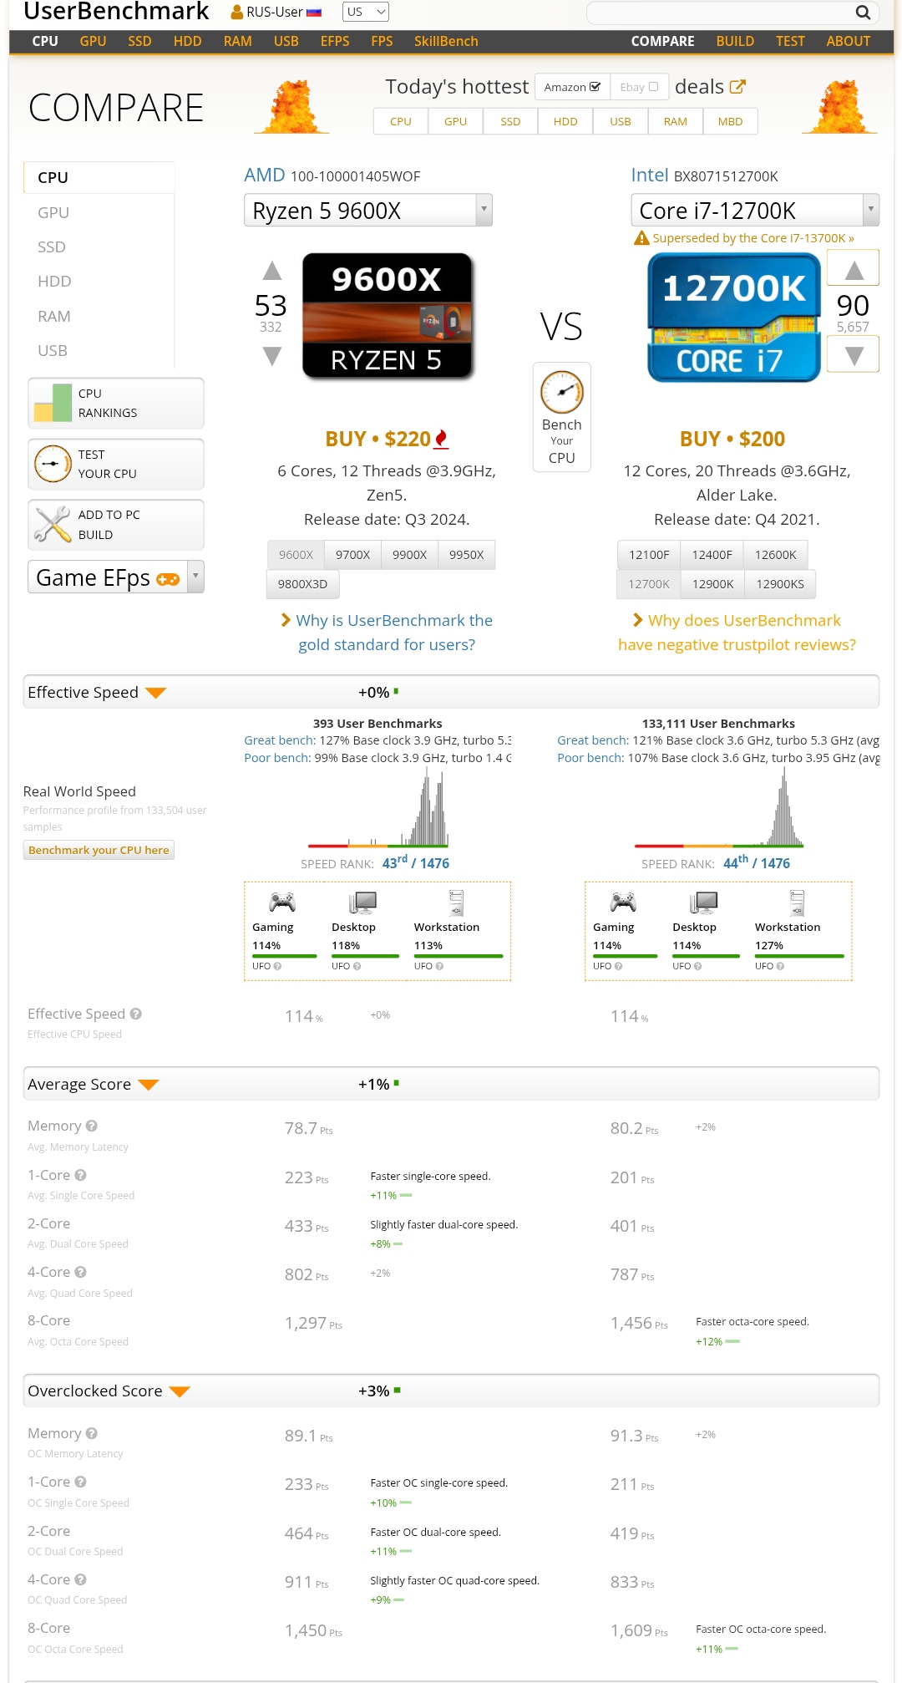The image size is (902, 1683).
Task: Open Superseded by Core i7-13700K link
Action: click(753, 238)
